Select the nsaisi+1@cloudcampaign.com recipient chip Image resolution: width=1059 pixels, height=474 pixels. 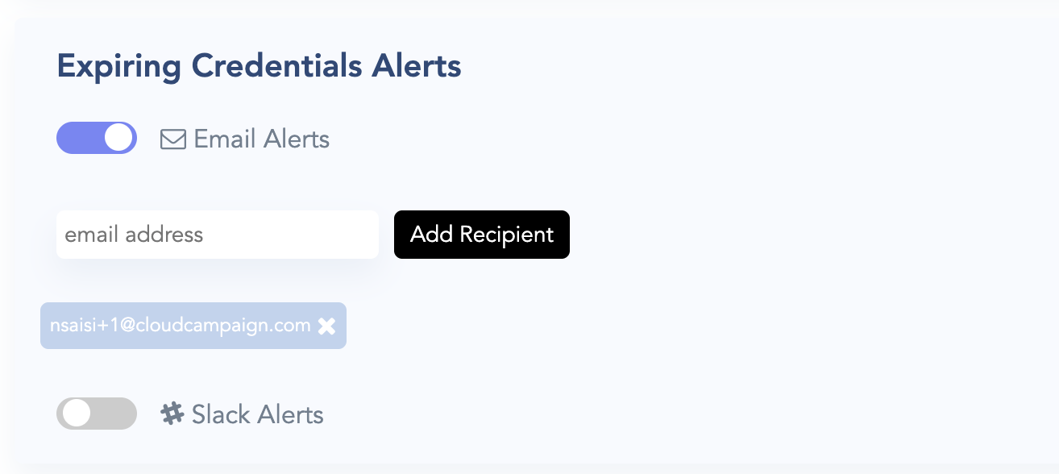181,326
